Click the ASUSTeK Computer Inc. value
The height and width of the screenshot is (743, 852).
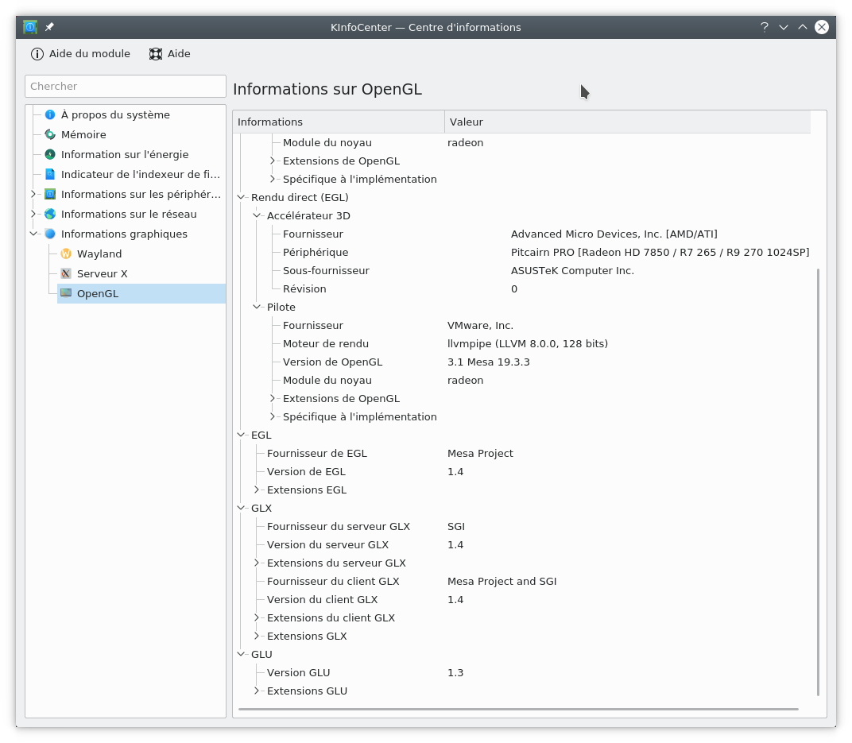point(573,270)
